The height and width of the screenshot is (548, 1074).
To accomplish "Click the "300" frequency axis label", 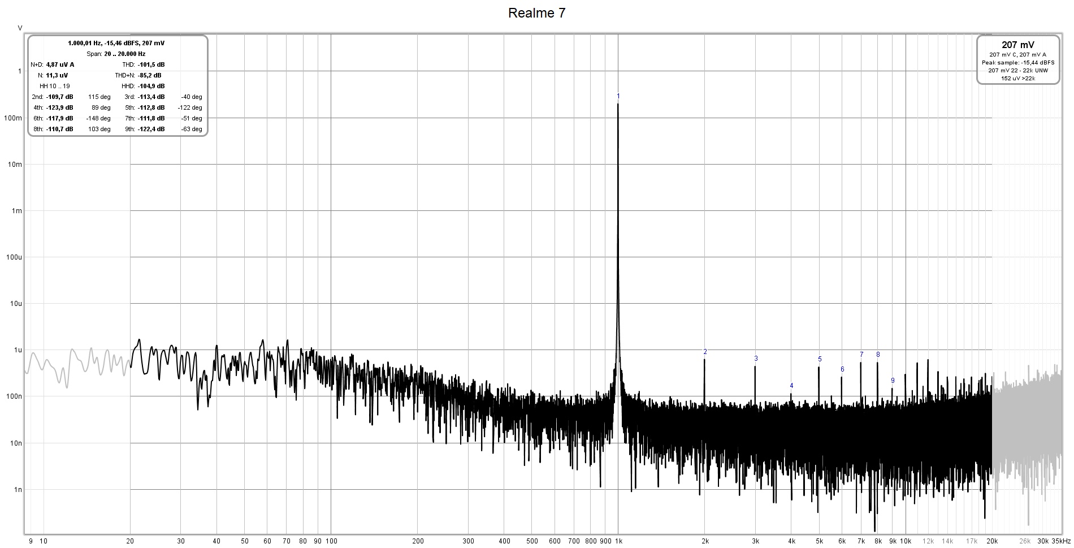I will pos(469,541).
